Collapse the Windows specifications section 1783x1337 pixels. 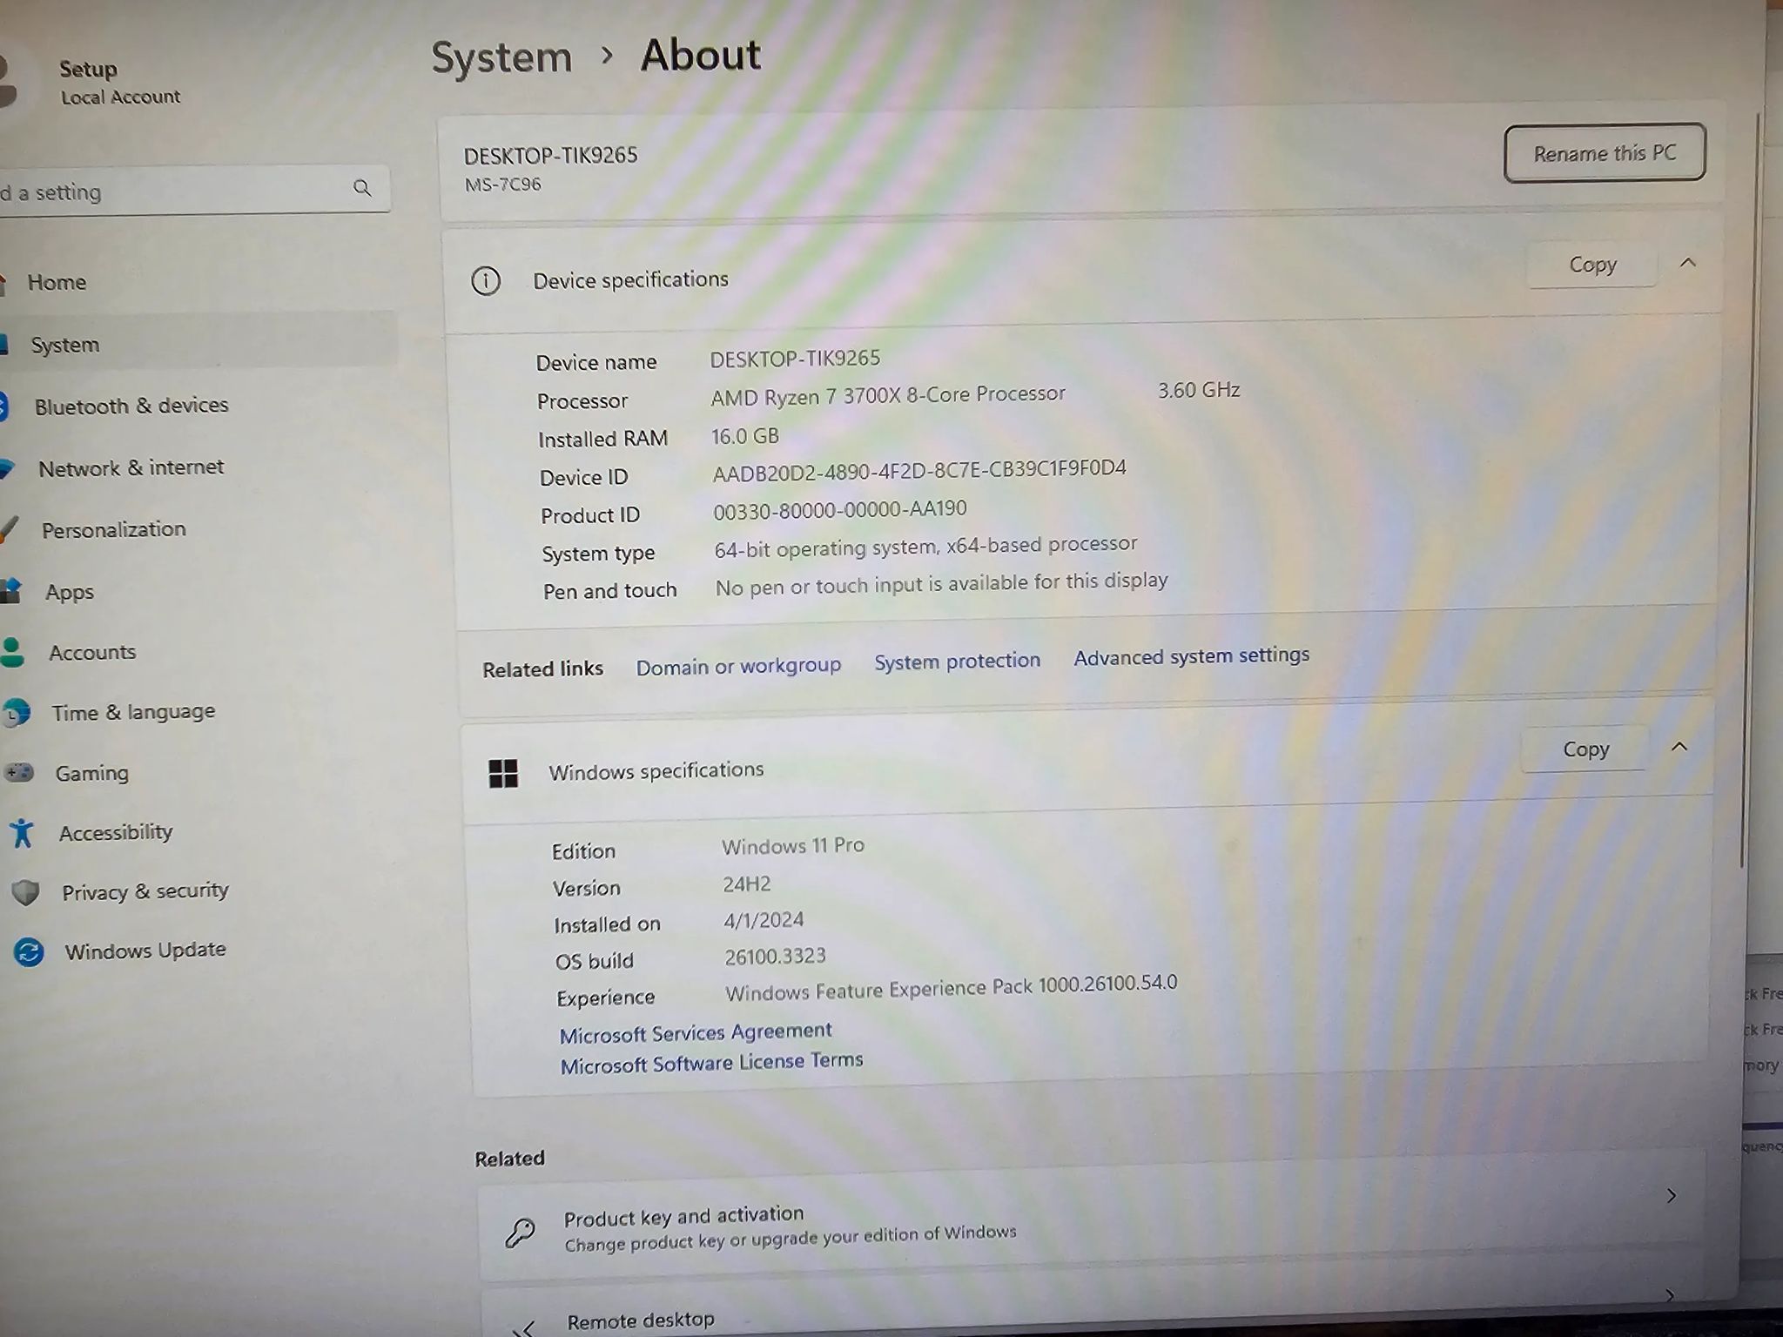tap(1679, 747)
